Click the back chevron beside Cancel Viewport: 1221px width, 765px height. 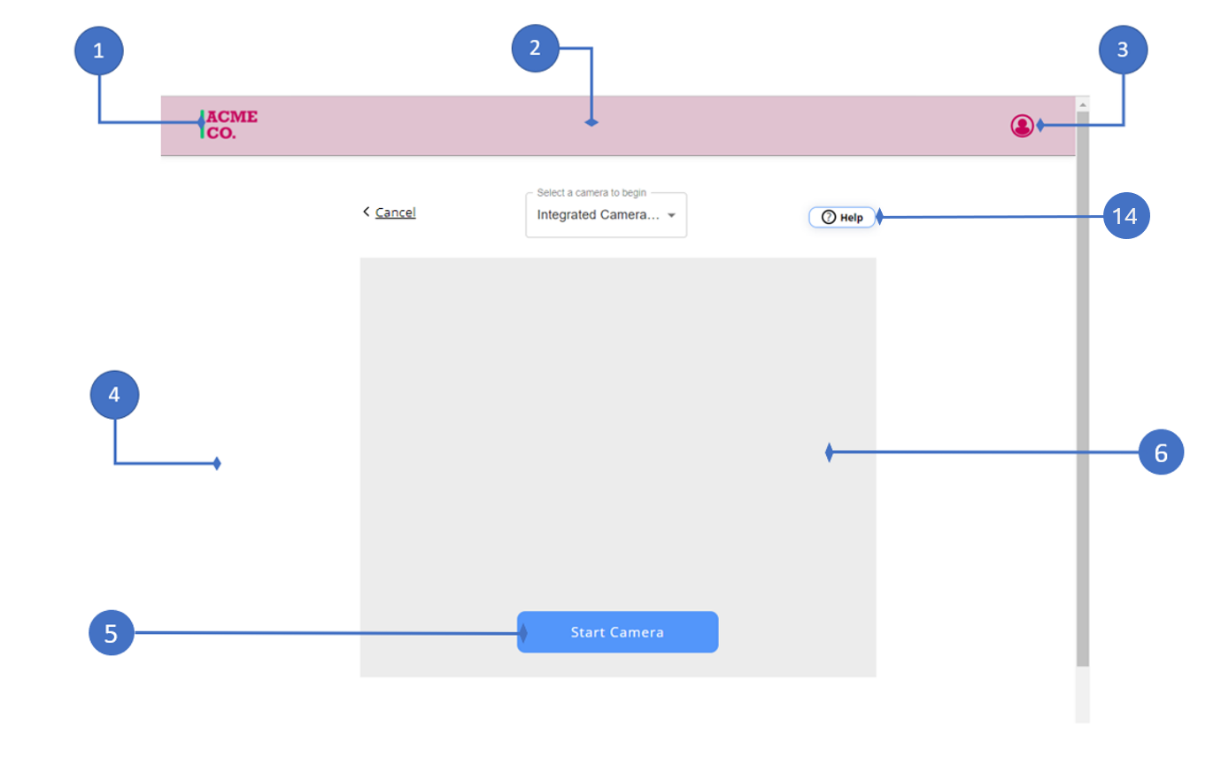pyautogui.click(x=366, y=212)
